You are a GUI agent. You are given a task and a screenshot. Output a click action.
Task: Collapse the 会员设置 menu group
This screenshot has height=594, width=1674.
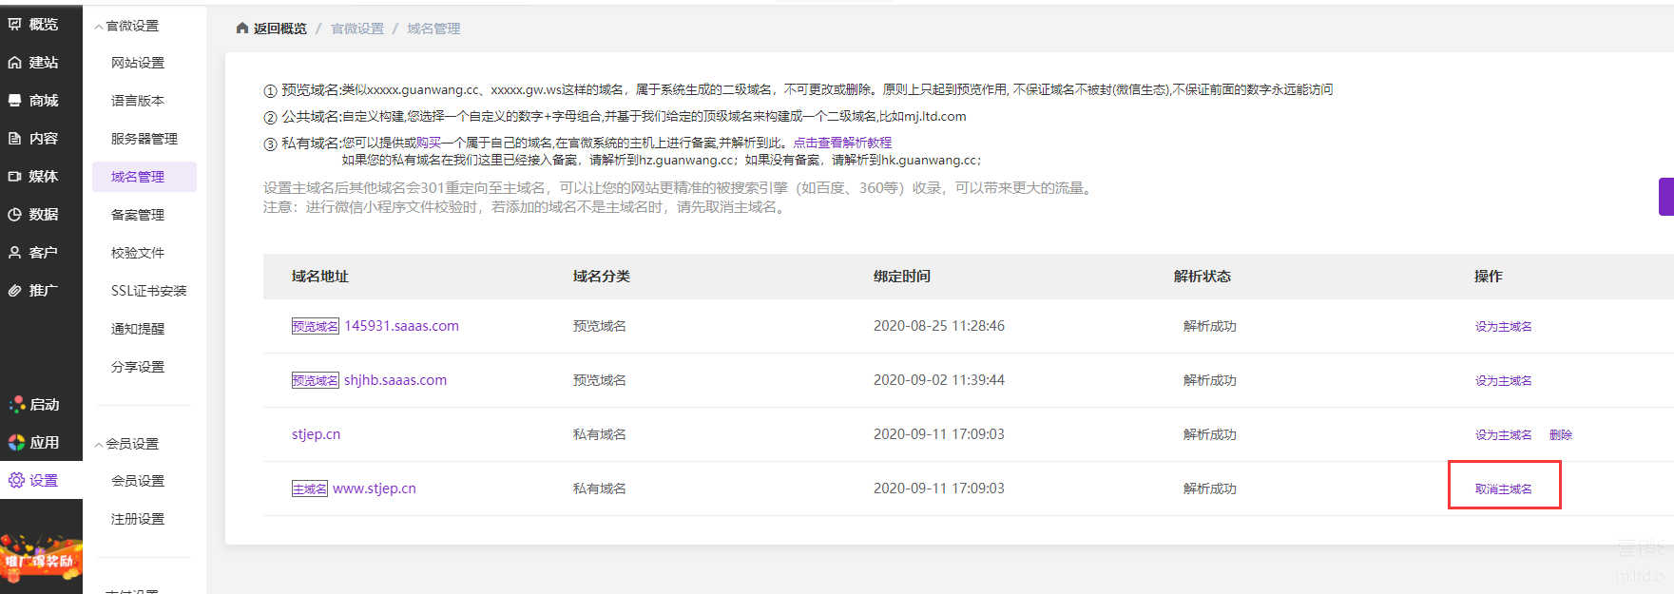click(99, 445)
